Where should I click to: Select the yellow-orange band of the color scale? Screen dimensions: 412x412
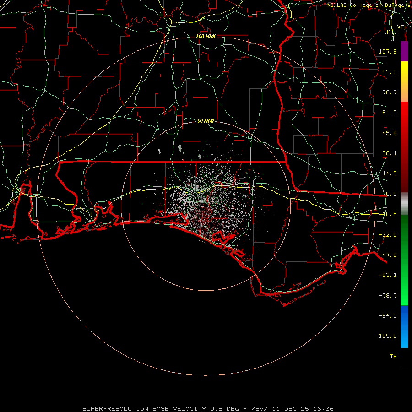[x=404, y=81]
